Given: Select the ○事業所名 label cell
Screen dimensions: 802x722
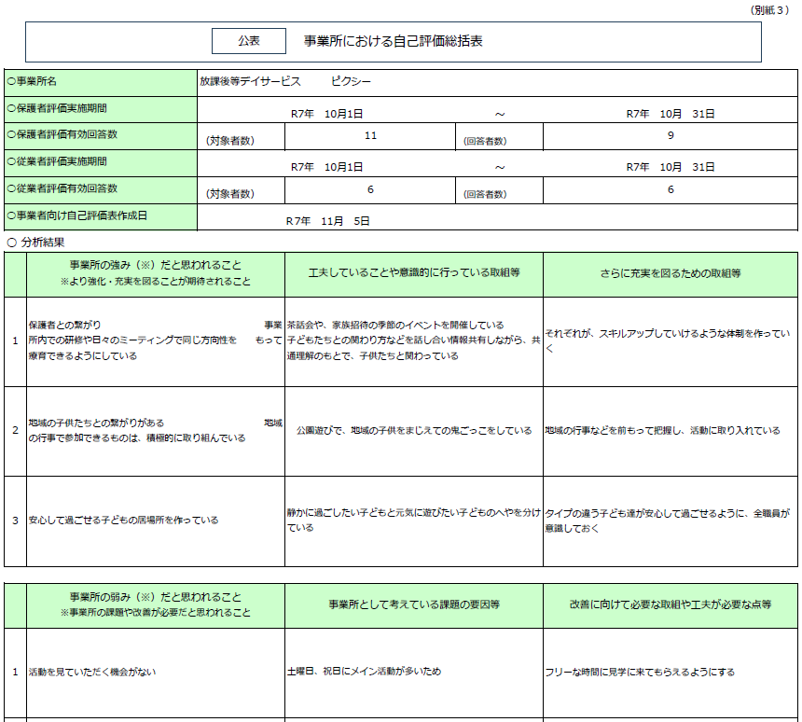Looking at the screenshot, I should pyautogui.click(x=101, y=82).
